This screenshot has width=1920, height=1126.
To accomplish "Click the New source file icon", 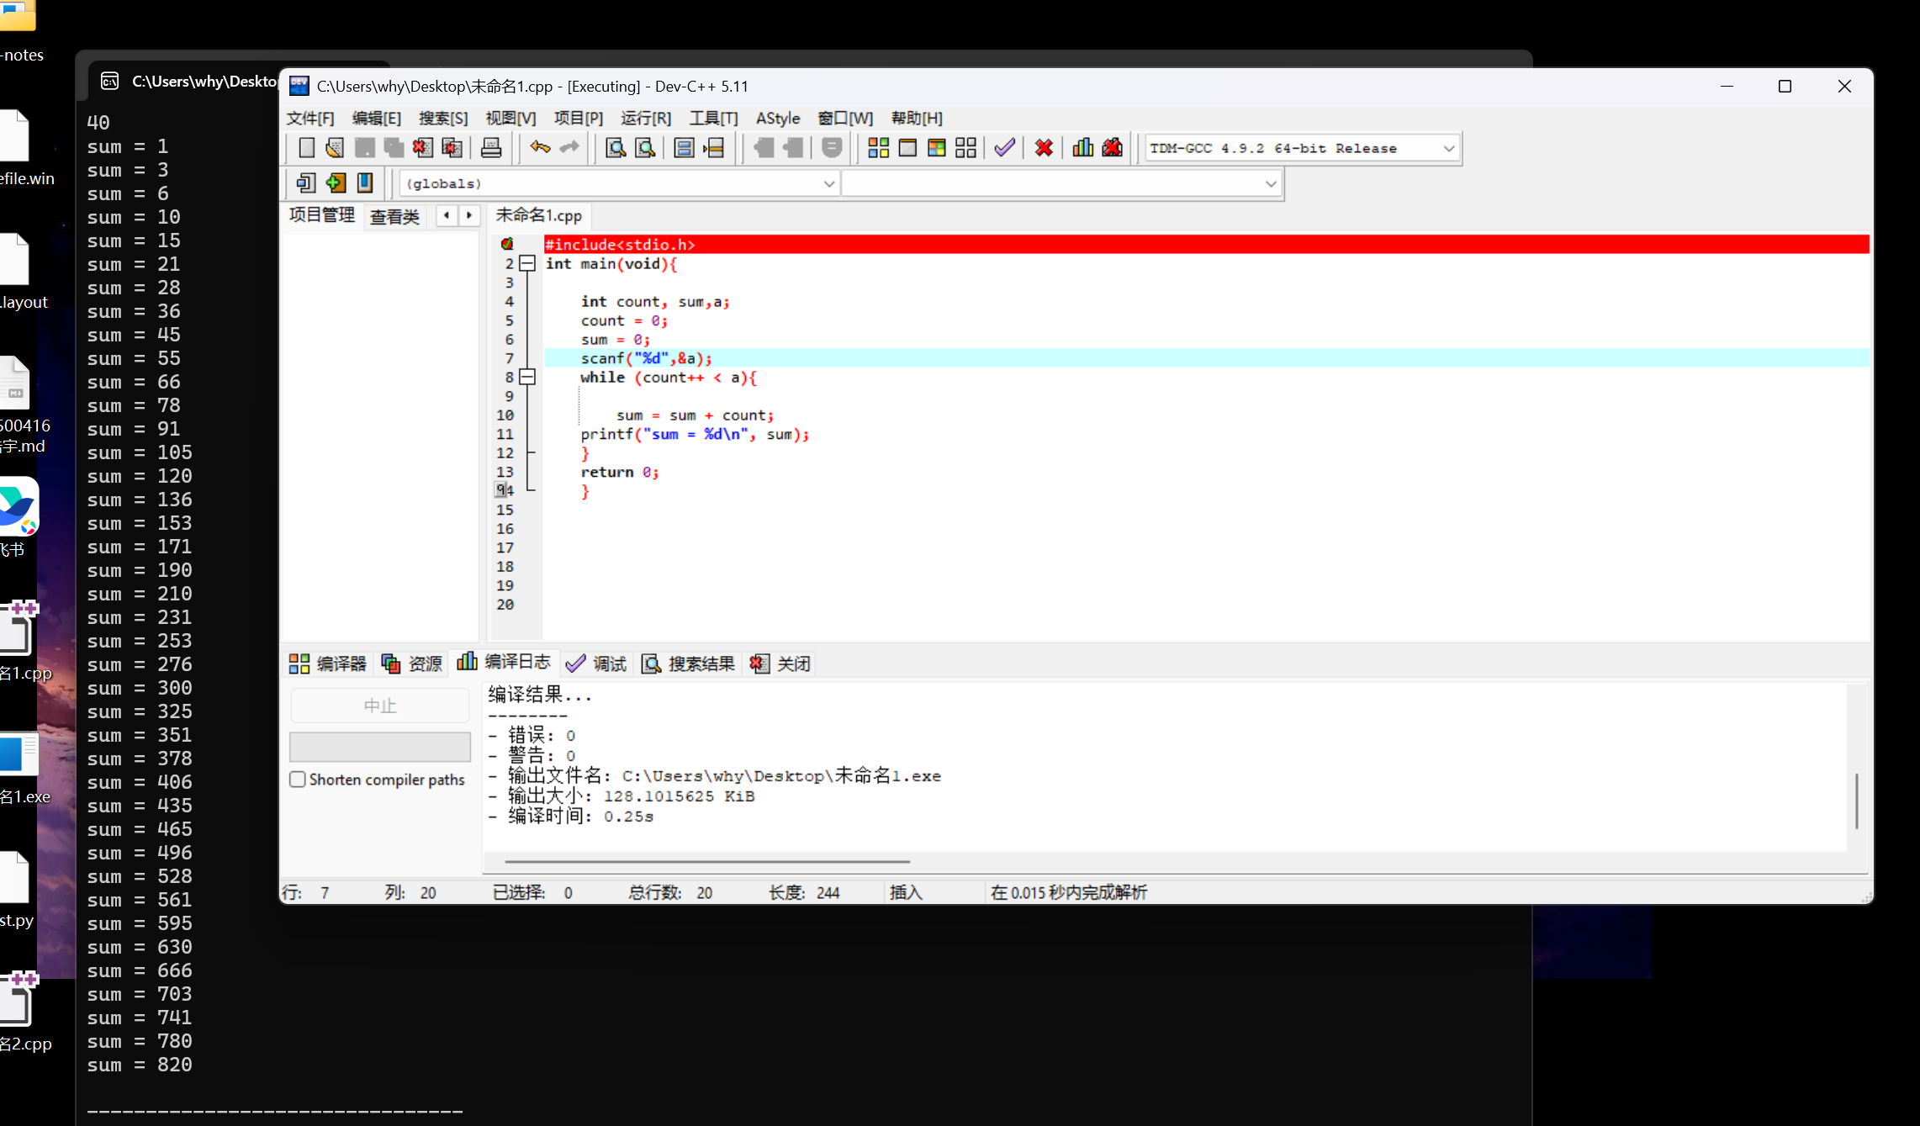I will (x=307, y=148).
